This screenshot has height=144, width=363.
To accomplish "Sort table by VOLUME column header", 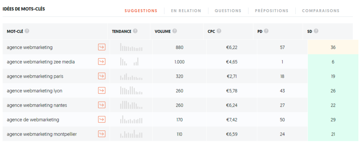I will point(162,31).
